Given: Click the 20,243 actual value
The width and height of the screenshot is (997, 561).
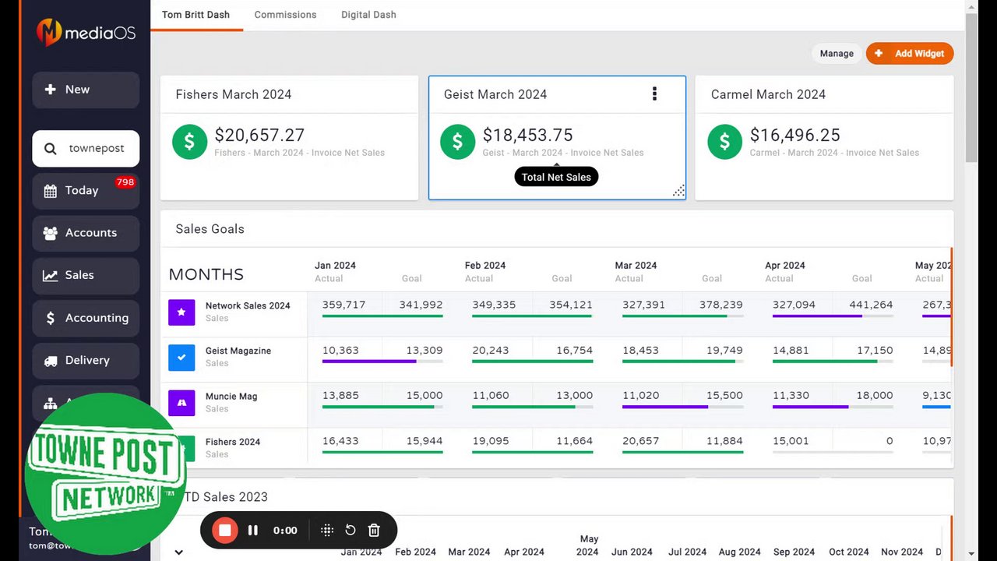Looking at the screenshot, I should 491,350.
